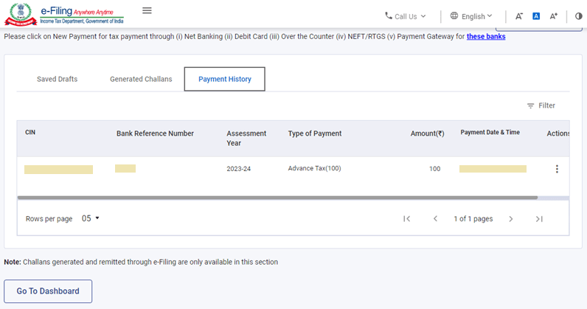Screen dimensions: 587x309
Task: Click the horizontal table scrollbar
Action: click(x=277, y=198)
